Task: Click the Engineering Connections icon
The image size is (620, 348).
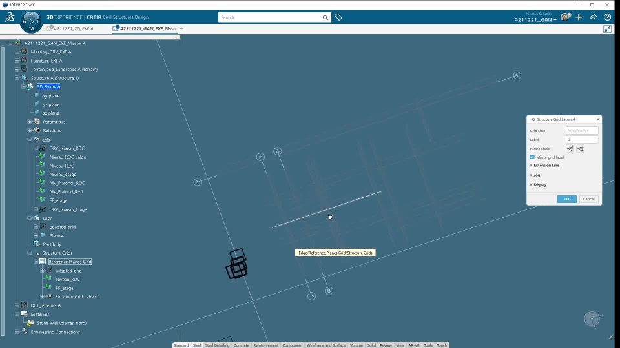Action: [x=25, y=331]
